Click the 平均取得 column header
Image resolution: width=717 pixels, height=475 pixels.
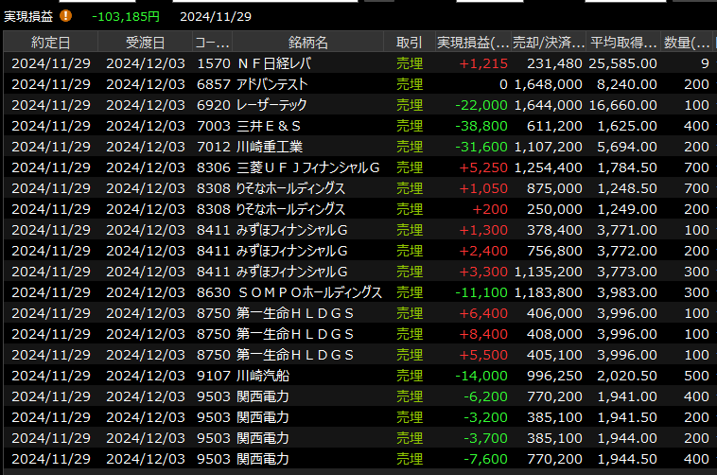click(x=624, y=43)
